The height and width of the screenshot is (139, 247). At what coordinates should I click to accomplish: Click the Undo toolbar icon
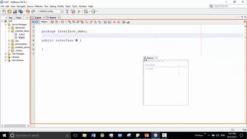tap(28, 11)
